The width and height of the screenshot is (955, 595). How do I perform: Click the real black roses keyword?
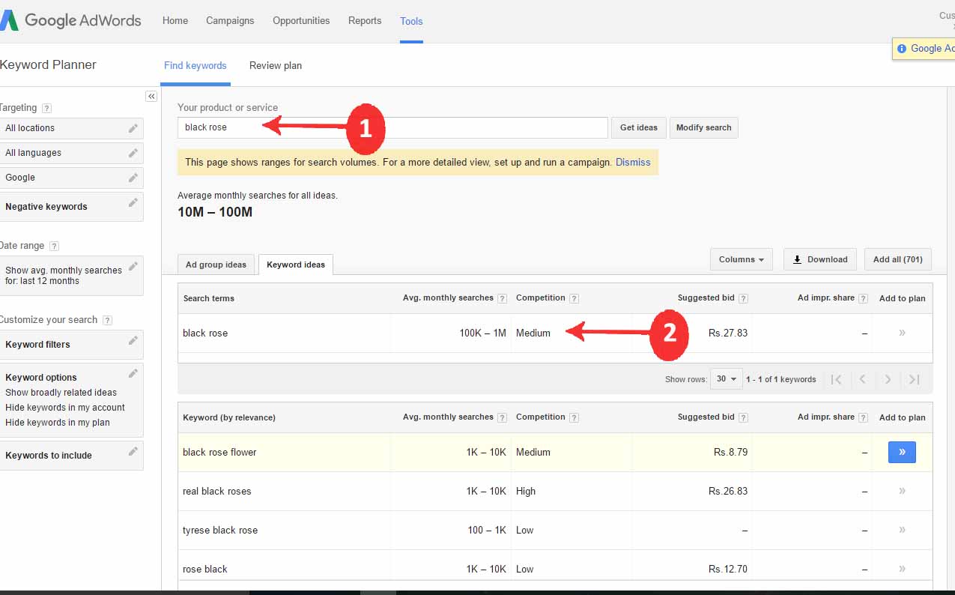[x=217, y=492]
